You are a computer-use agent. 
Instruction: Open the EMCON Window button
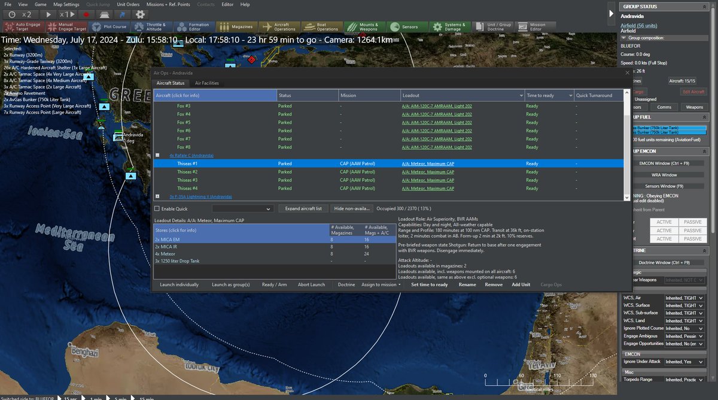pyautogui.click(x=665, y=163)
